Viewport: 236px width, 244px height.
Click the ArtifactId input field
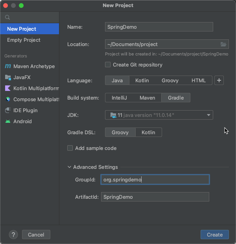click(155, 197)
